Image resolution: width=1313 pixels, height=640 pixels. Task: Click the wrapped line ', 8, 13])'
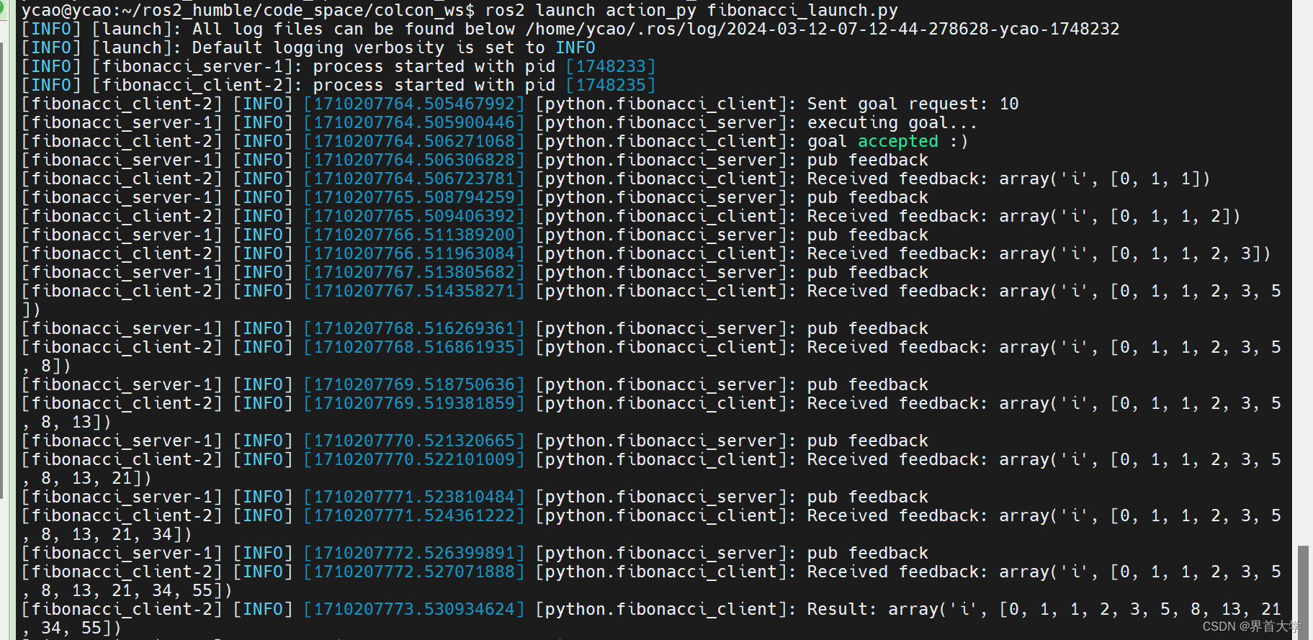(x=66, y=422)
